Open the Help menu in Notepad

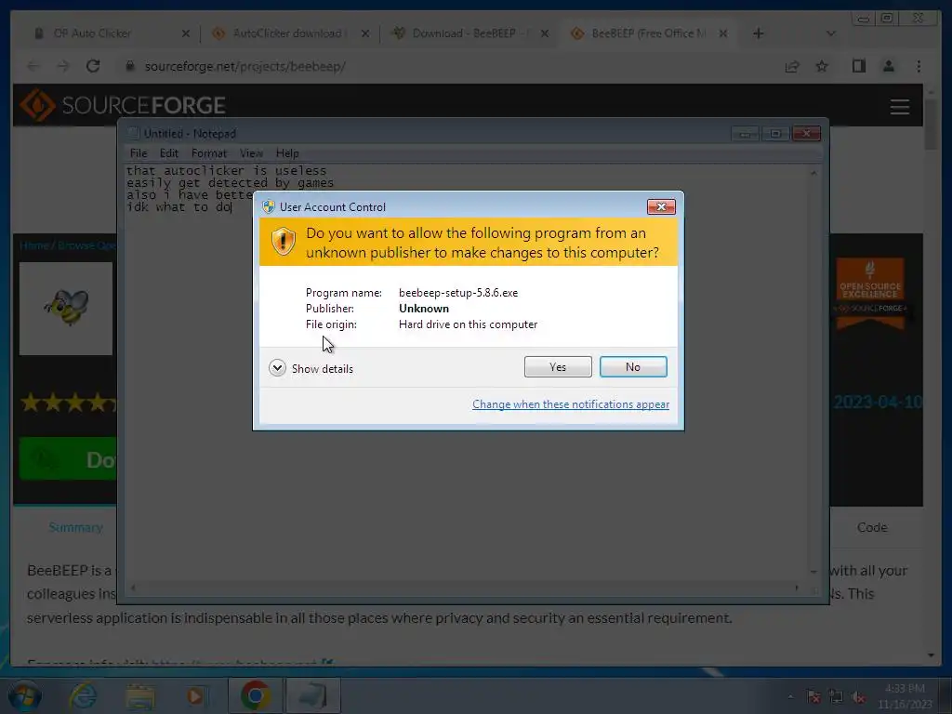pos(287,153)
